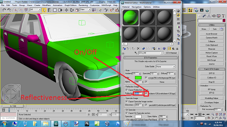The image size is (227, 127).
Task: Toggle the Color texture map checkbox
Action: 146,78
